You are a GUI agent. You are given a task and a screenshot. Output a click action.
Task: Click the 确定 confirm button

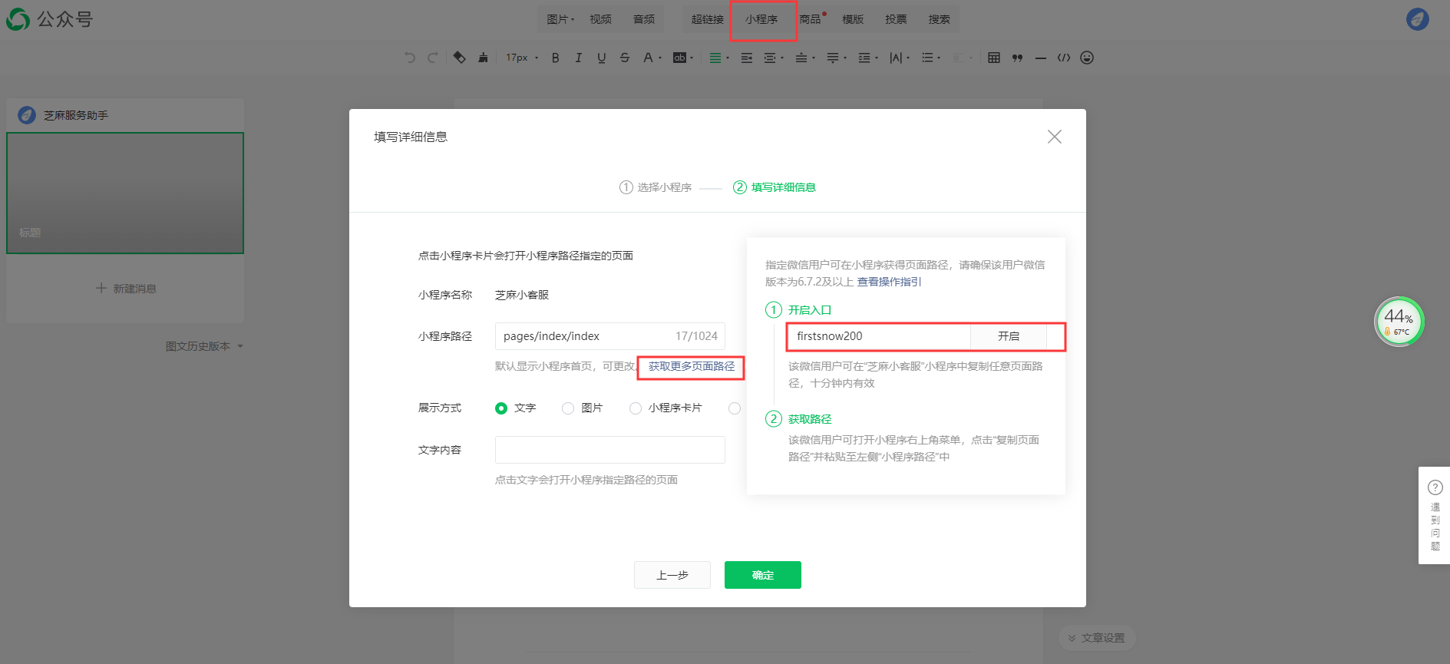point(763,575)
